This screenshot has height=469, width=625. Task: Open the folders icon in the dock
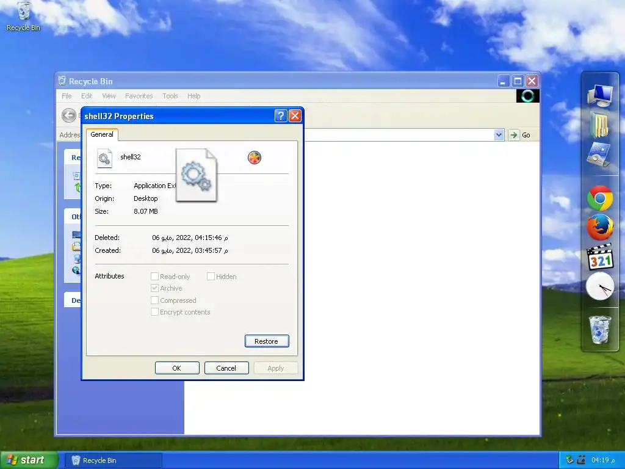click(599, 125)
